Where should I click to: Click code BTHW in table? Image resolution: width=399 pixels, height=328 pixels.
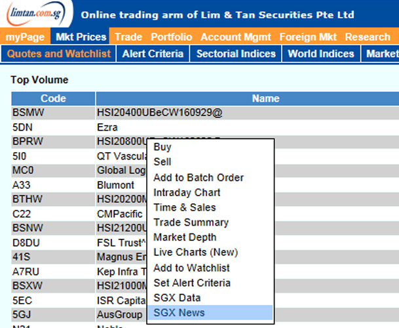point(28,199)
